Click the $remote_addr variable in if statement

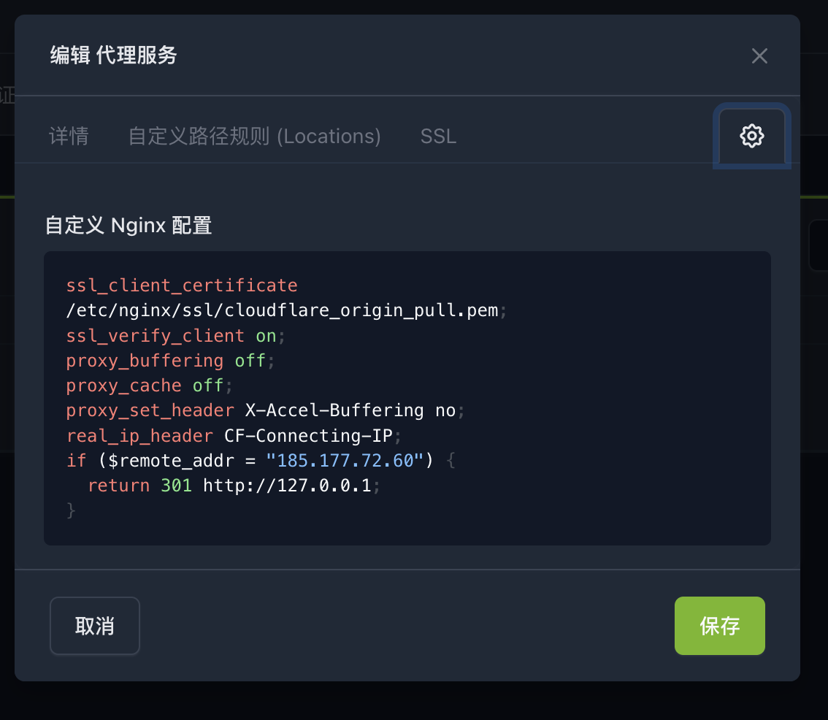pyautogui.click(x=171, y=461)
